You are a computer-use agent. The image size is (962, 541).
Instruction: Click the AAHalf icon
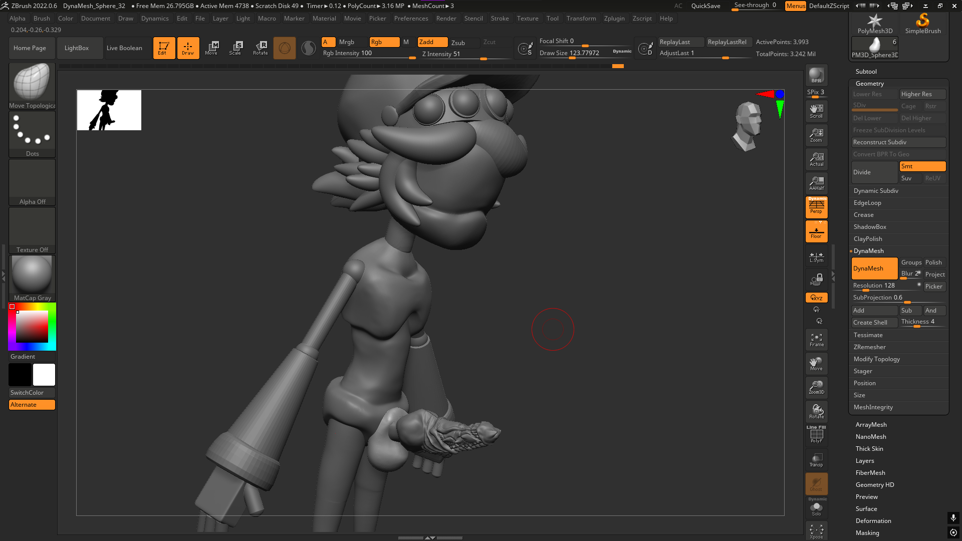click(x=816, y=183)
